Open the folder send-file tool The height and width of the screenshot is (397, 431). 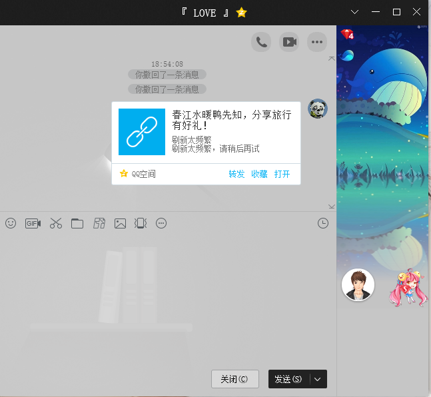[77, 223]
